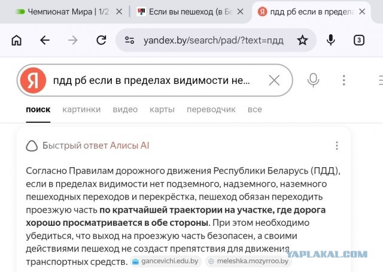383x272 pixels.
Task: Click the address bar URL yandex.by
Action: [214, 40]
